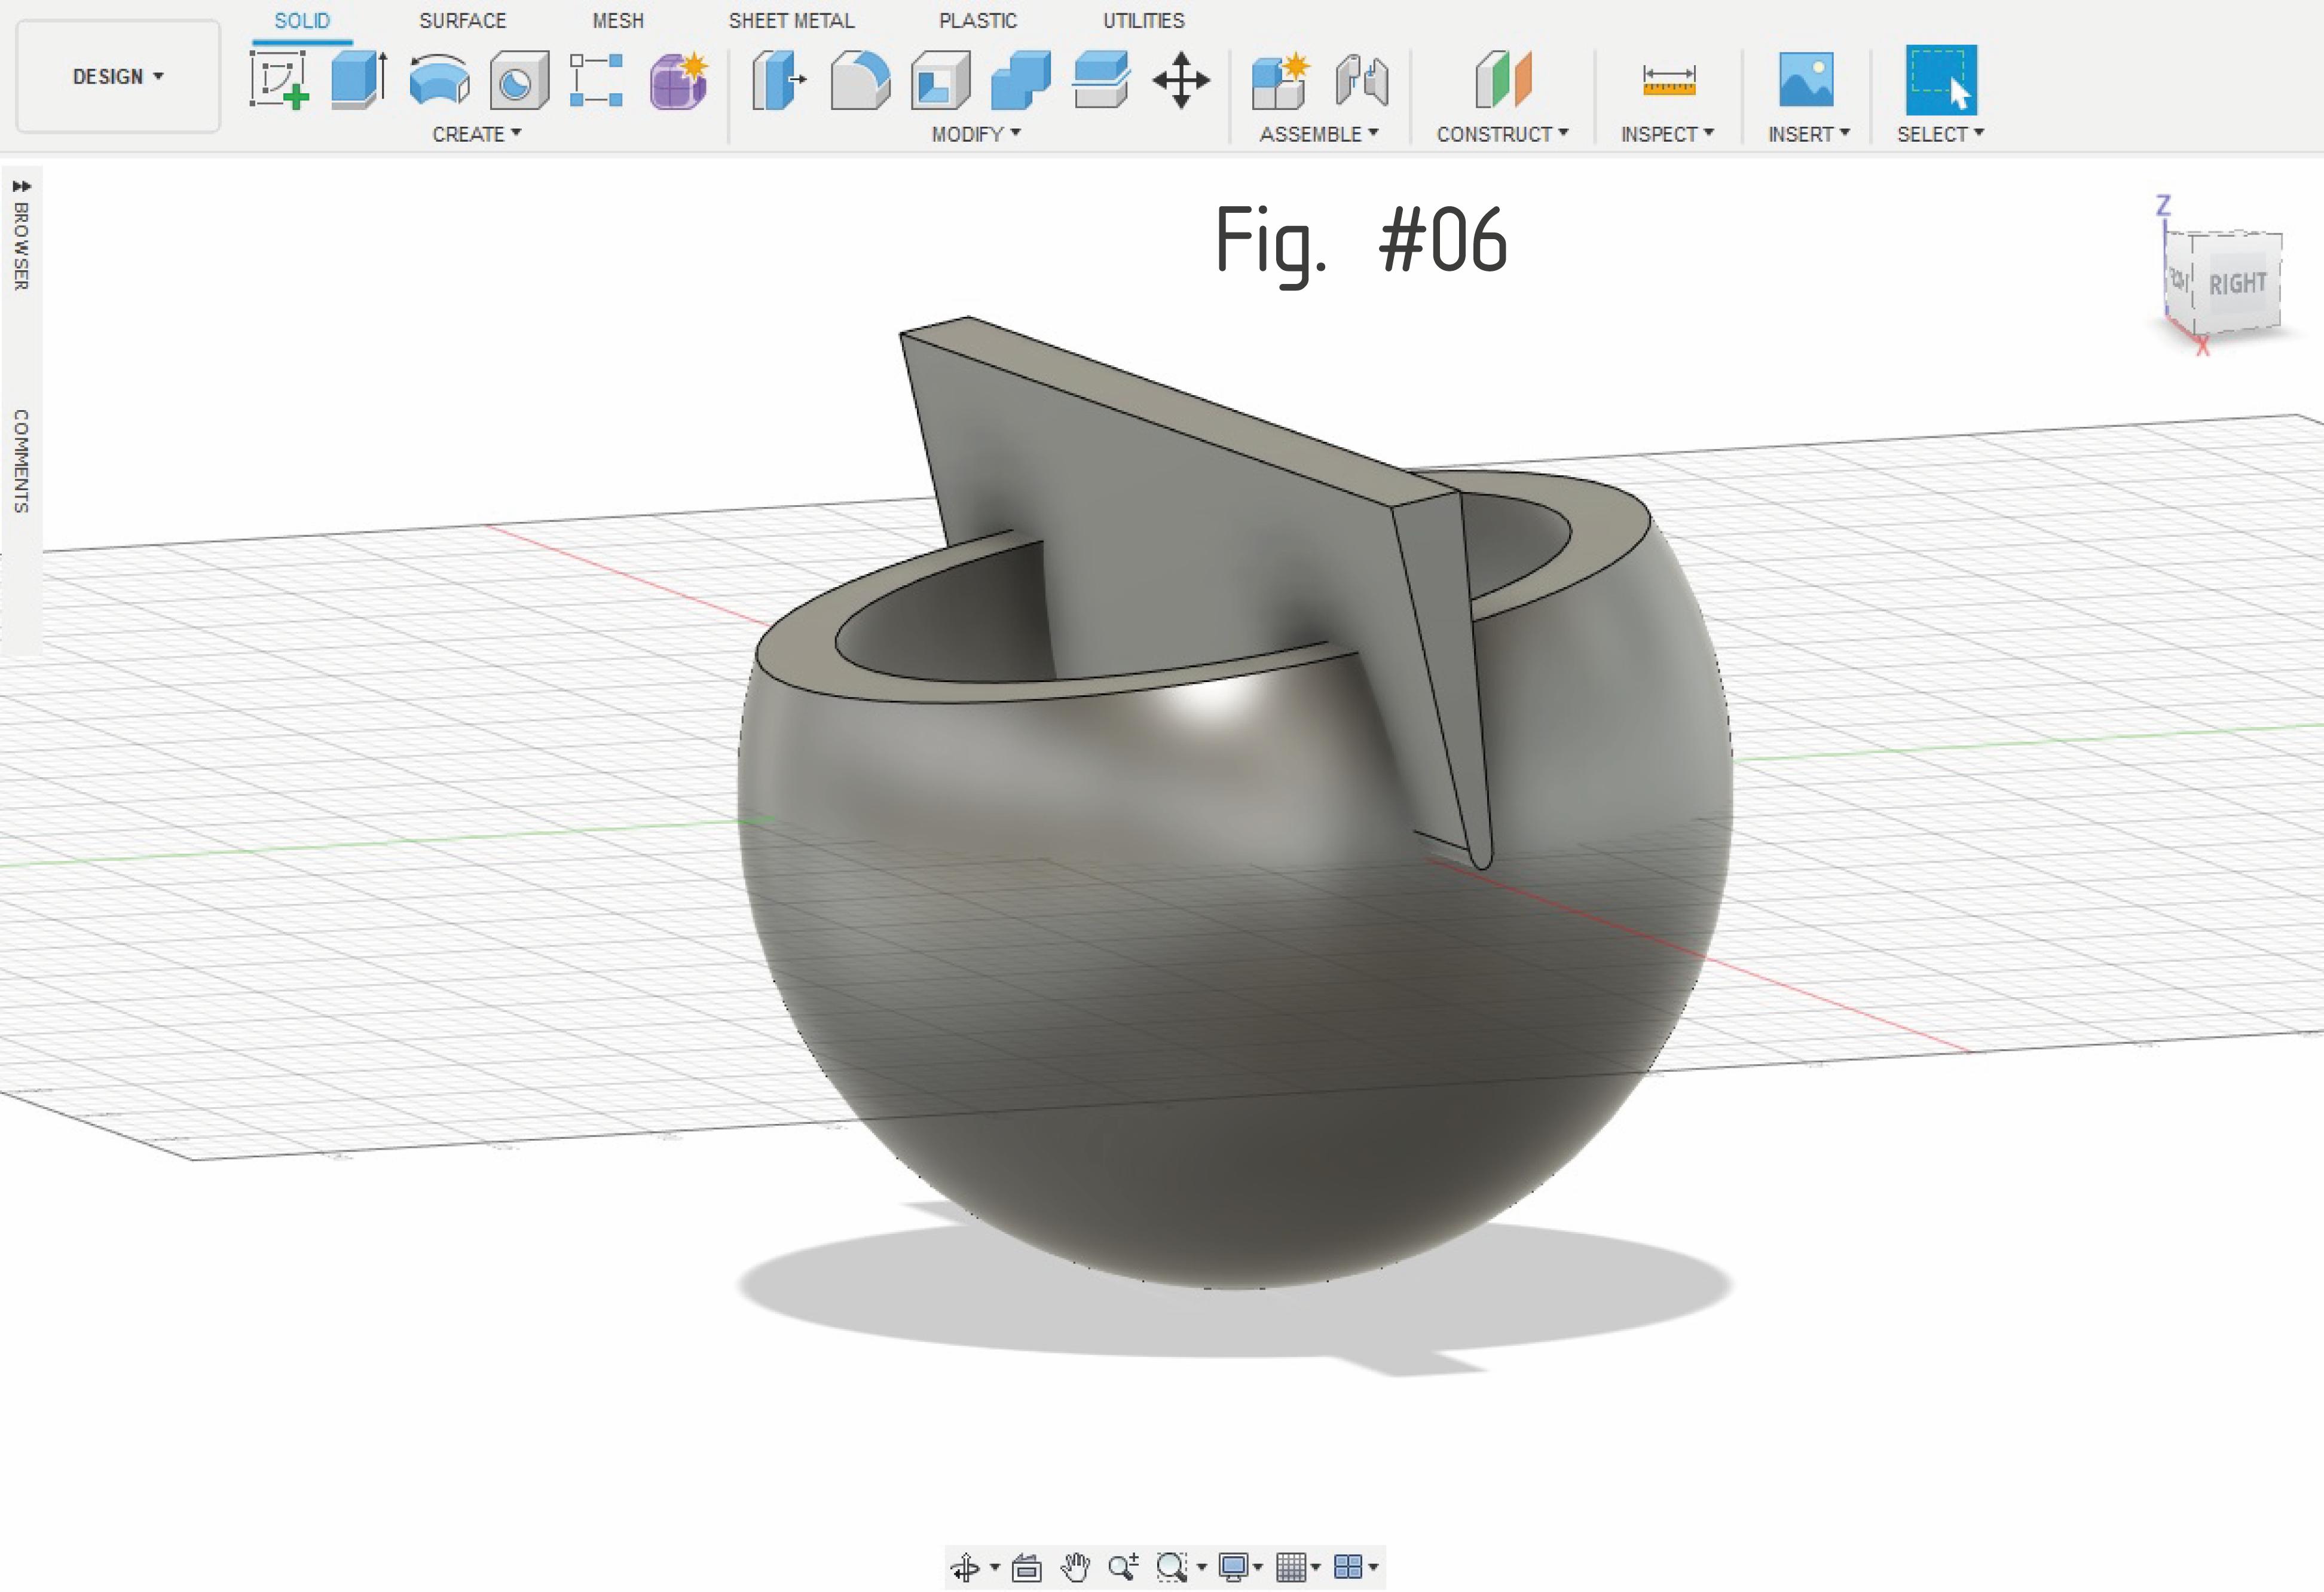Click the Measure ruler icon
The height and width of the screenshot is (1592, 2324).
pyautogui.click(x=1668, y=80)
